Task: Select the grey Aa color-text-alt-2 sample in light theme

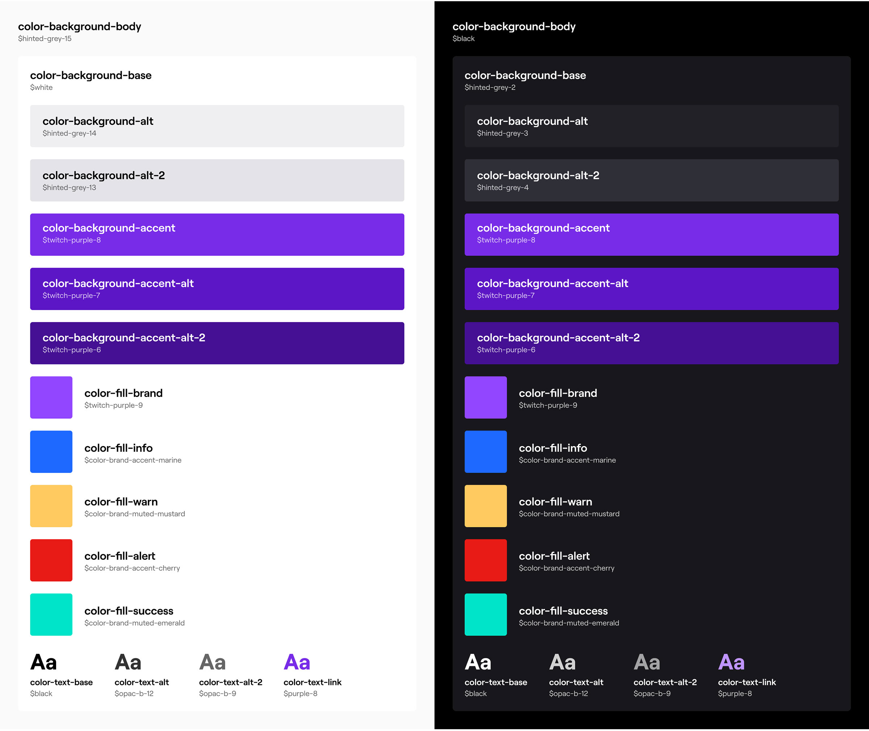Action: (212, 662)
